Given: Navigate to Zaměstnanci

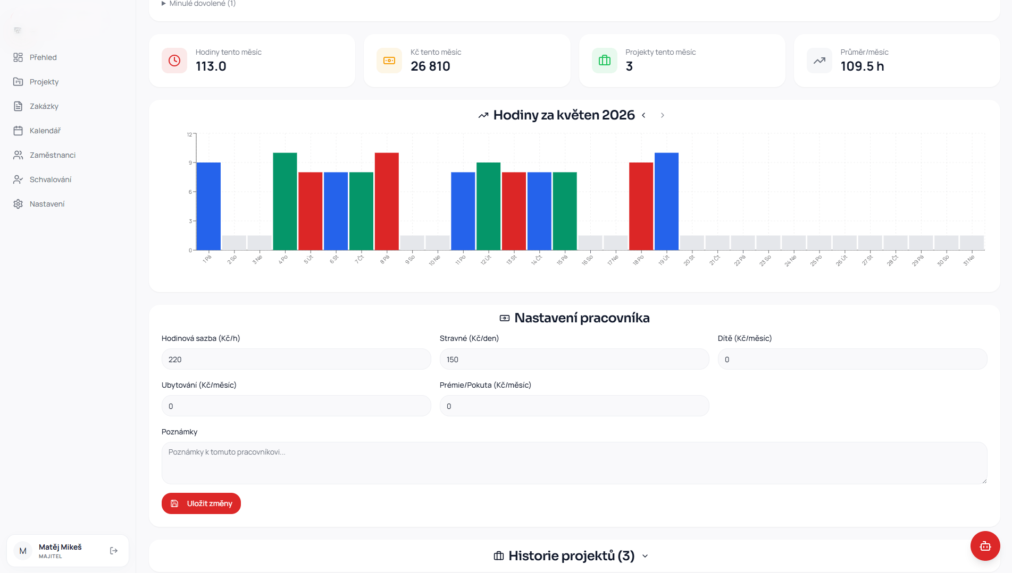Looking at the screenshot, I should 53,155.
